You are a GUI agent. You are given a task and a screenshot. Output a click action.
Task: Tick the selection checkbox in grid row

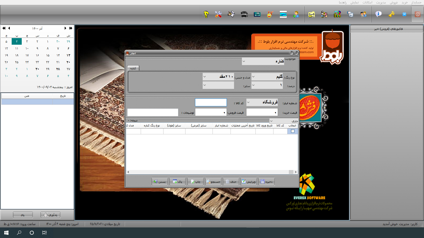pos(293,131)
